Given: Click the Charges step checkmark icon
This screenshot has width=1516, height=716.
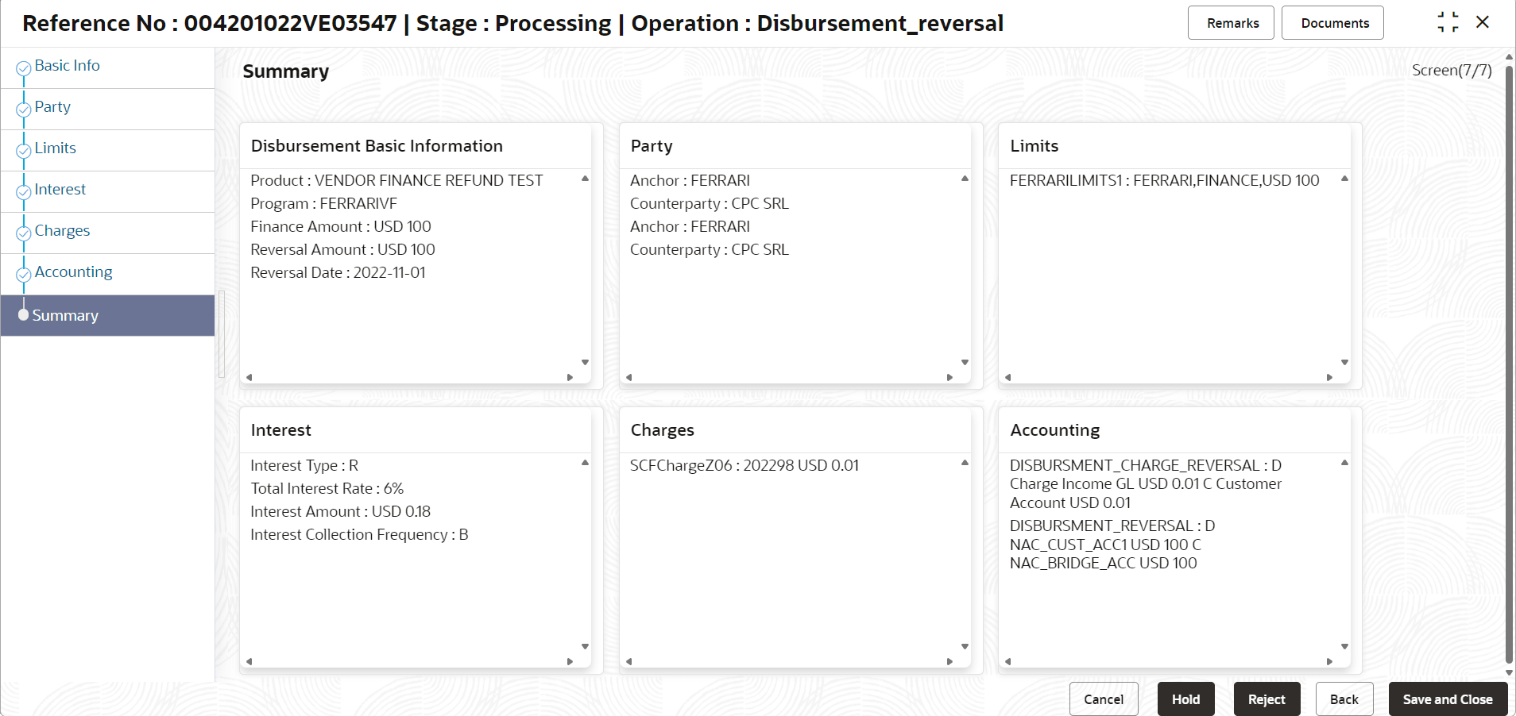Looking at the screenshot, I should (24, 233).
